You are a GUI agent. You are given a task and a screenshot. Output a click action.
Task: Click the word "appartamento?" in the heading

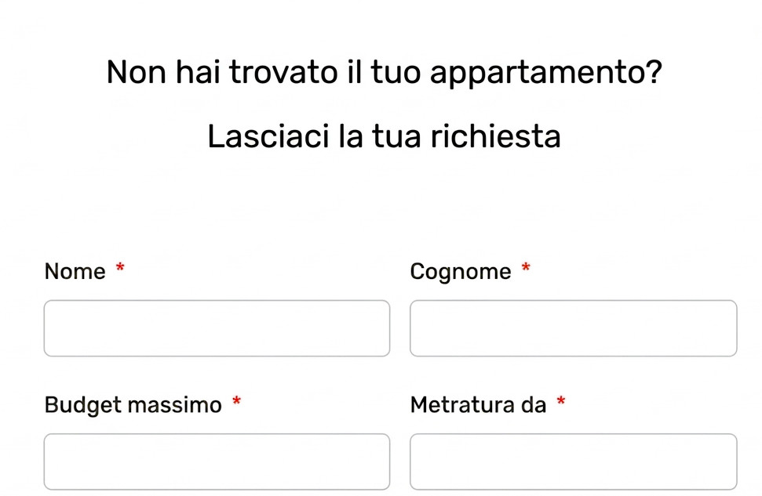tap(546, 74)
